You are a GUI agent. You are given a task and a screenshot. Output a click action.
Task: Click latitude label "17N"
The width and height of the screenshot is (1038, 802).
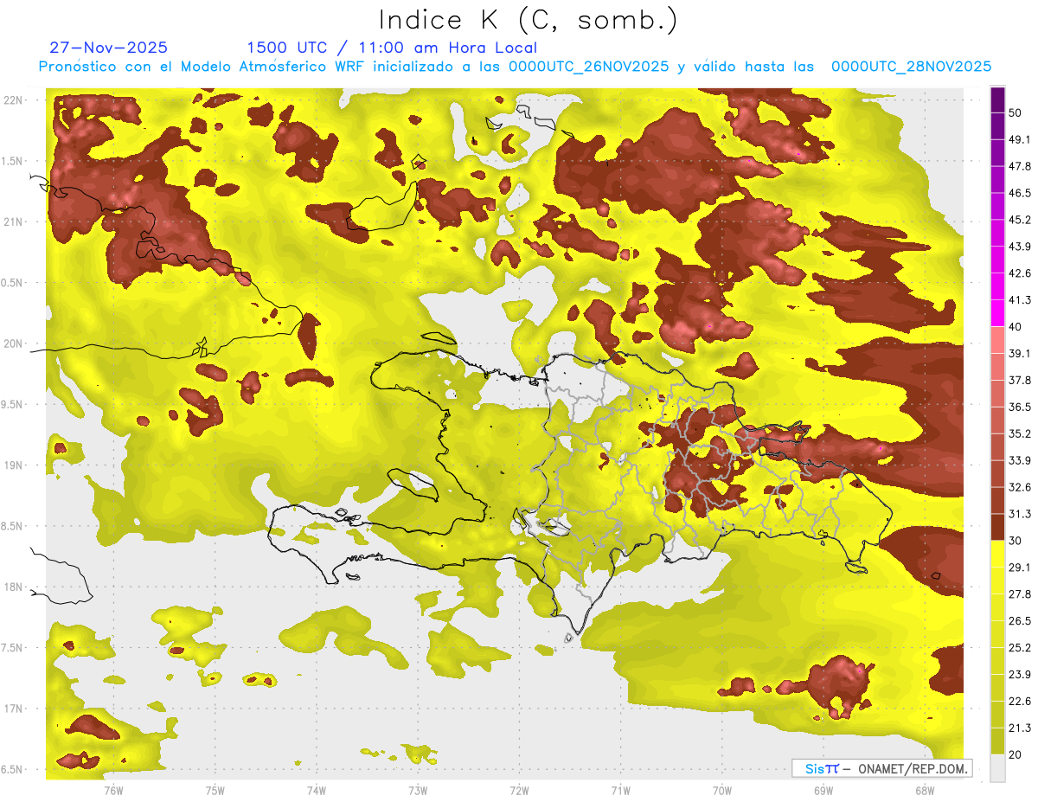click(14, 708)
